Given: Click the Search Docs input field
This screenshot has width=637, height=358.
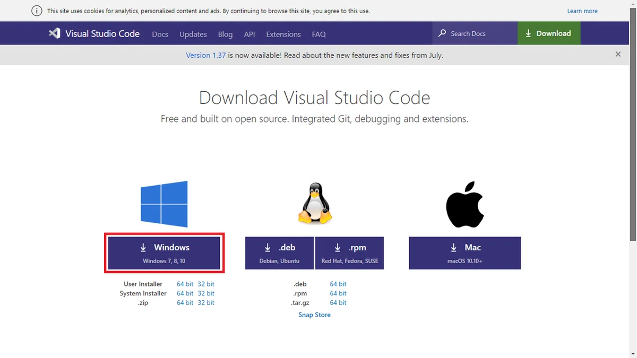Looking at the screenshot, I should point(475,33).
